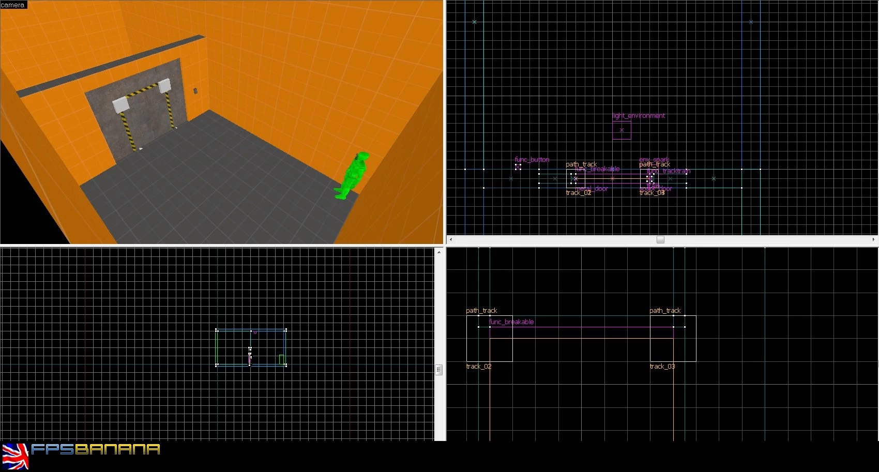Screen dimensions: 879x472
Task: Click the env_spark label in top view
Action: 654,159
